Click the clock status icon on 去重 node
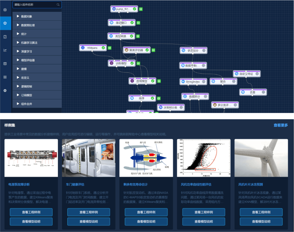This screenshot has height=232, width=294. (x=263, y=92)
